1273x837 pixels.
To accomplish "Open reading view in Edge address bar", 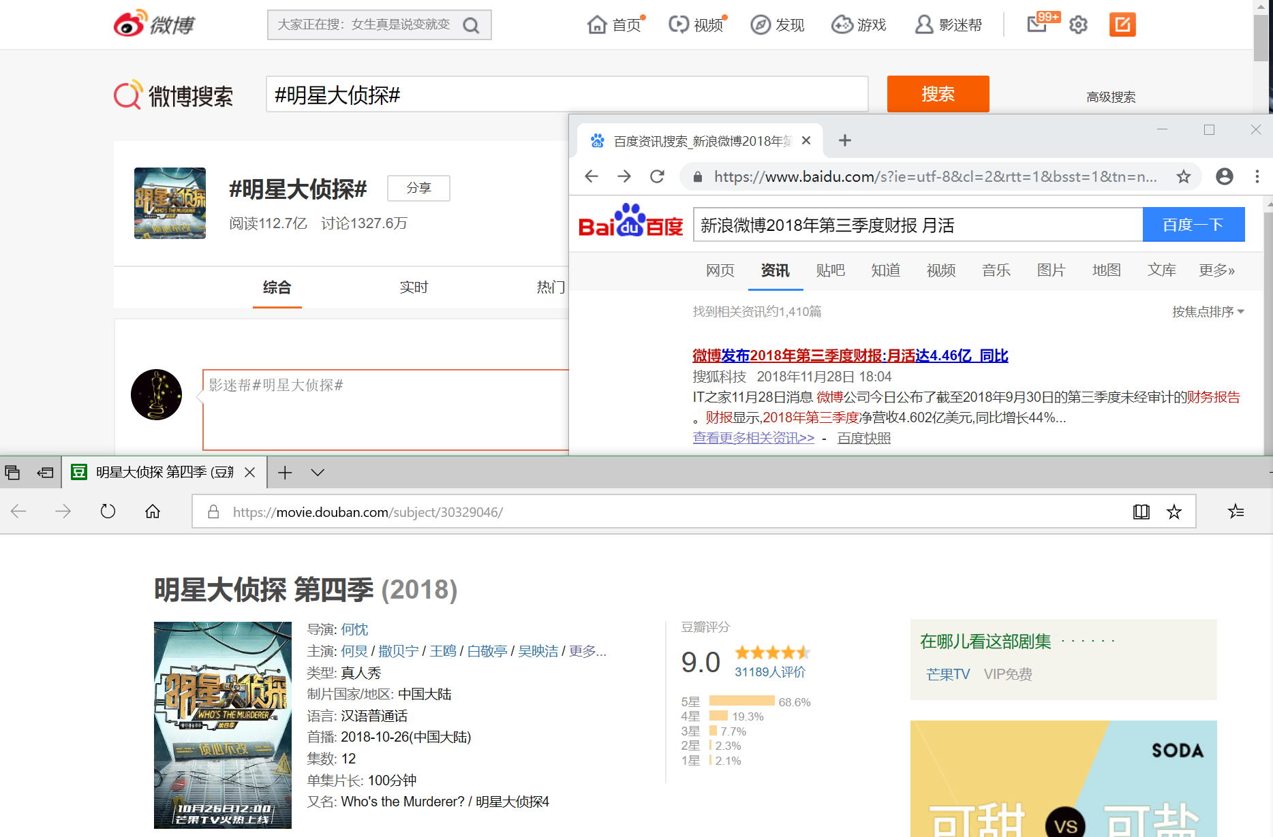I will click(x=1141, y=512).
